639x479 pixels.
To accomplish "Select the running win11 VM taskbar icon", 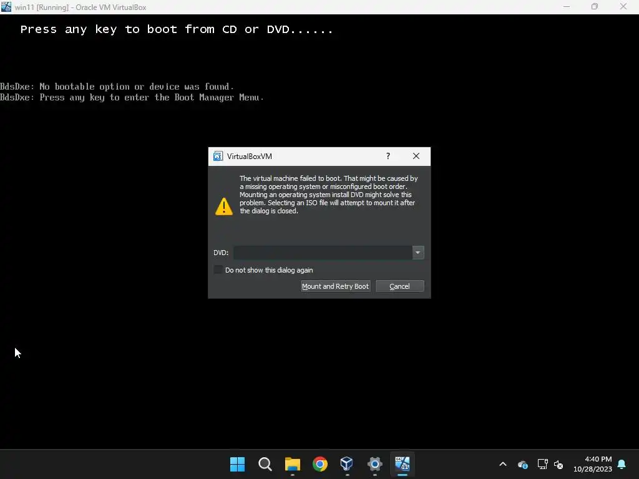I will pos(402,464).
